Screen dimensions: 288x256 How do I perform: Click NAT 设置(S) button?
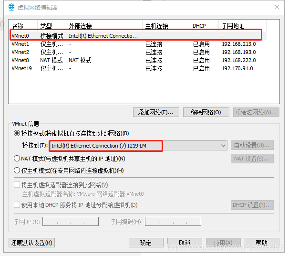click(x=252, y=159)
